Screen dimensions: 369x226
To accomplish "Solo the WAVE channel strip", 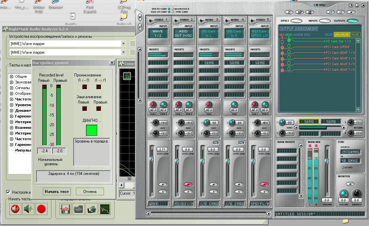I will pos(163,192).
